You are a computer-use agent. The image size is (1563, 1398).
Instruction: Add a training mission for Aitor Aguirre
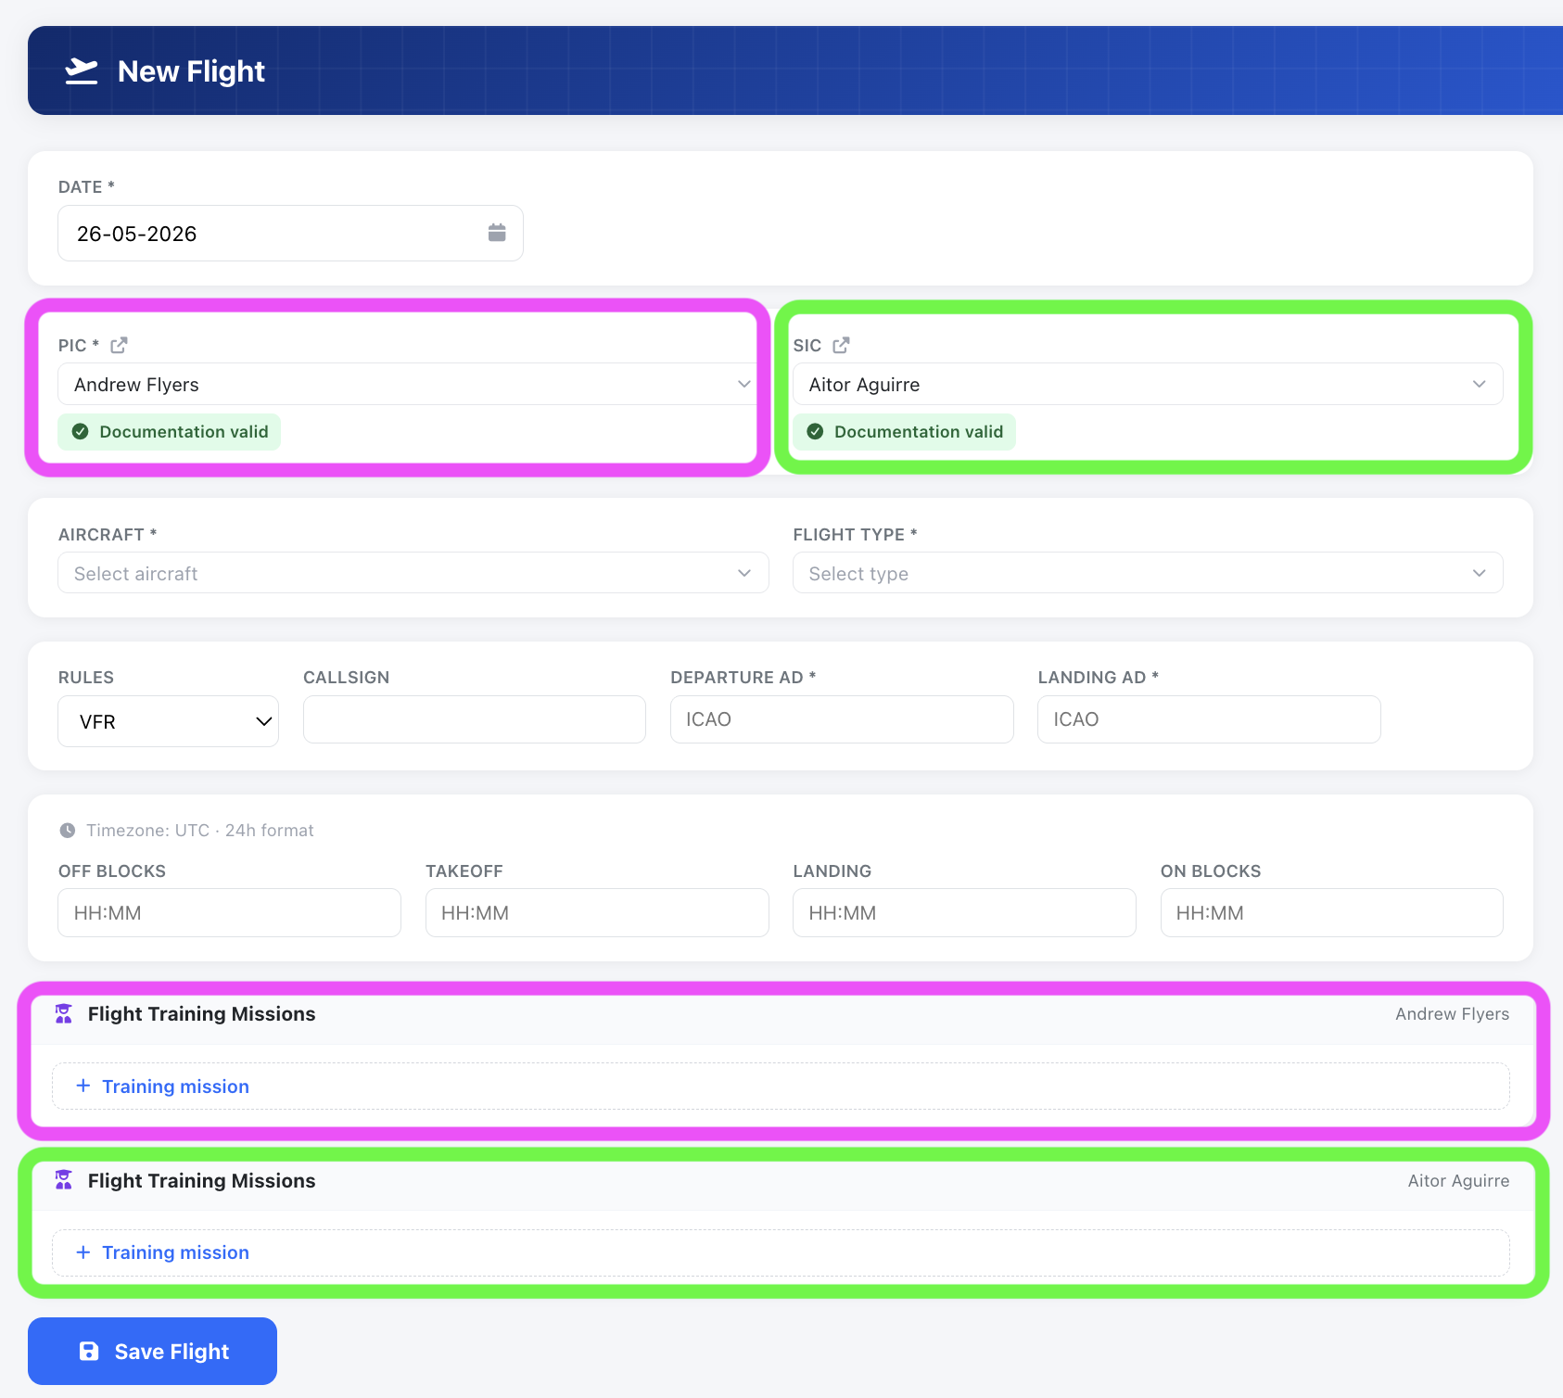coord(781,1252)
